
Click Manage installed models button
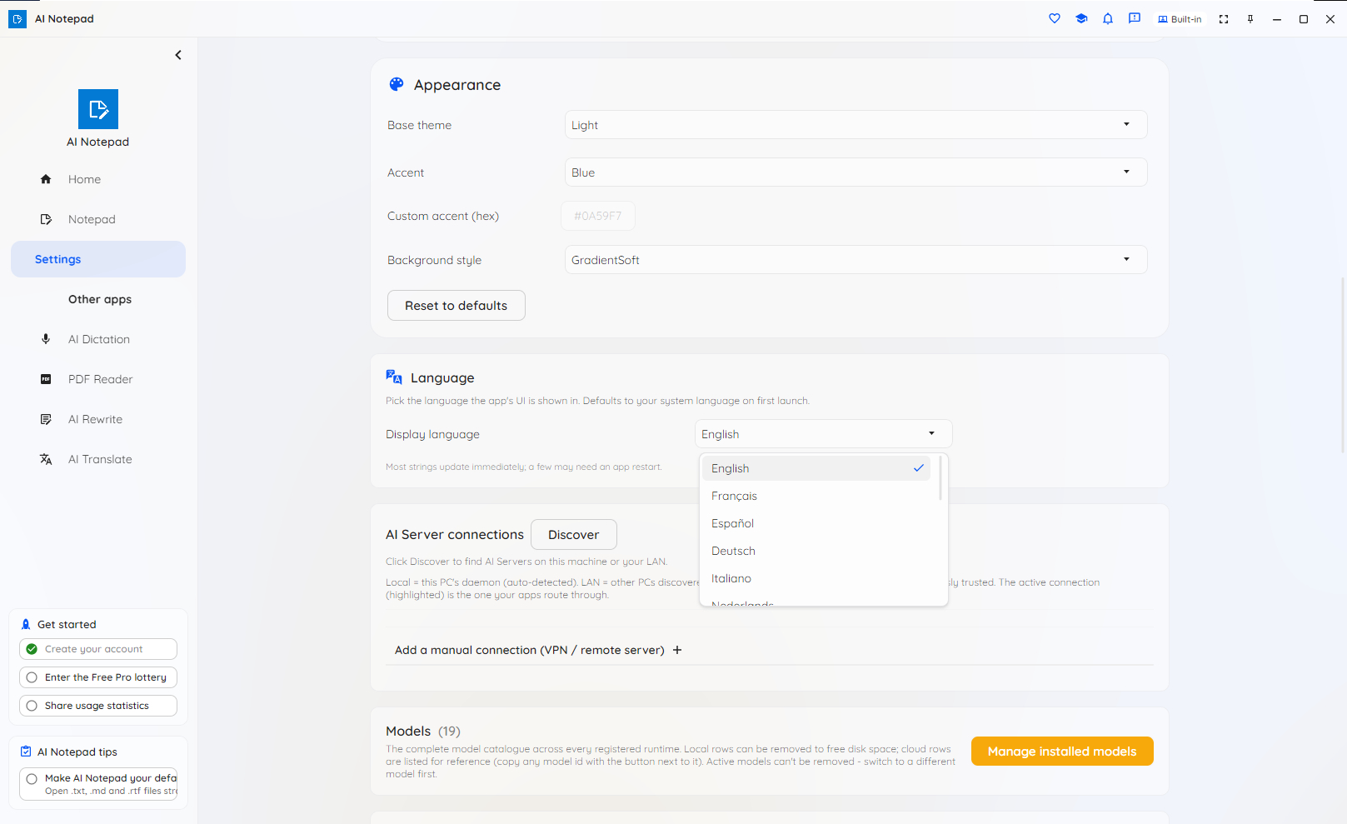pos(1062,752)
